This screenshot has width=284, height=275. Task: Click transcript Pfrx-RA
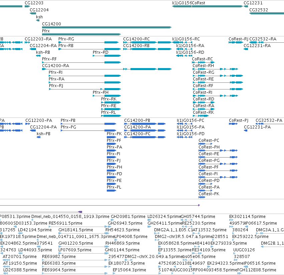85,82
